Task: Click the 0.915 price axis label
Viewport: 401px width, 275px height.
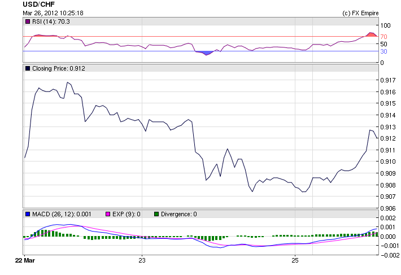Action: coord(388,103)
